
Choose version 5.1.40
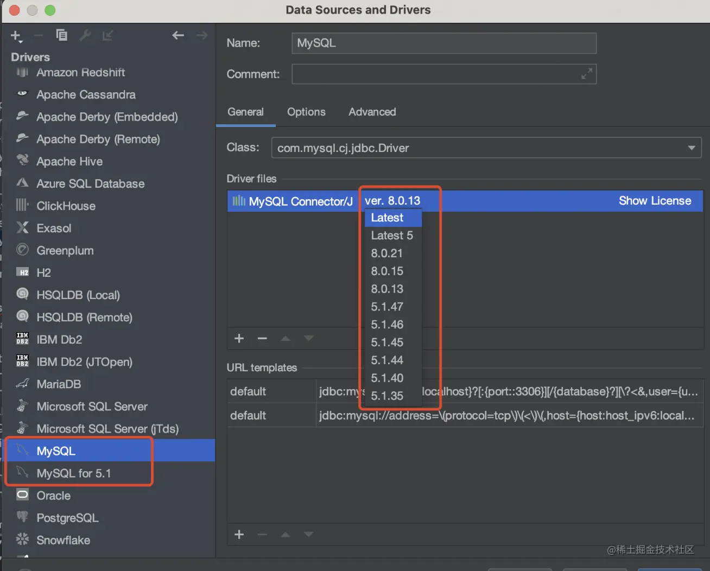tap(393, 378)
